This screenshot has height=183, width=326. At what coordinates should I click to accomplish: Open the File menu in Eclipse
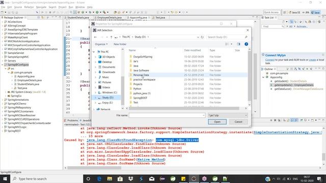coord(3,7)
